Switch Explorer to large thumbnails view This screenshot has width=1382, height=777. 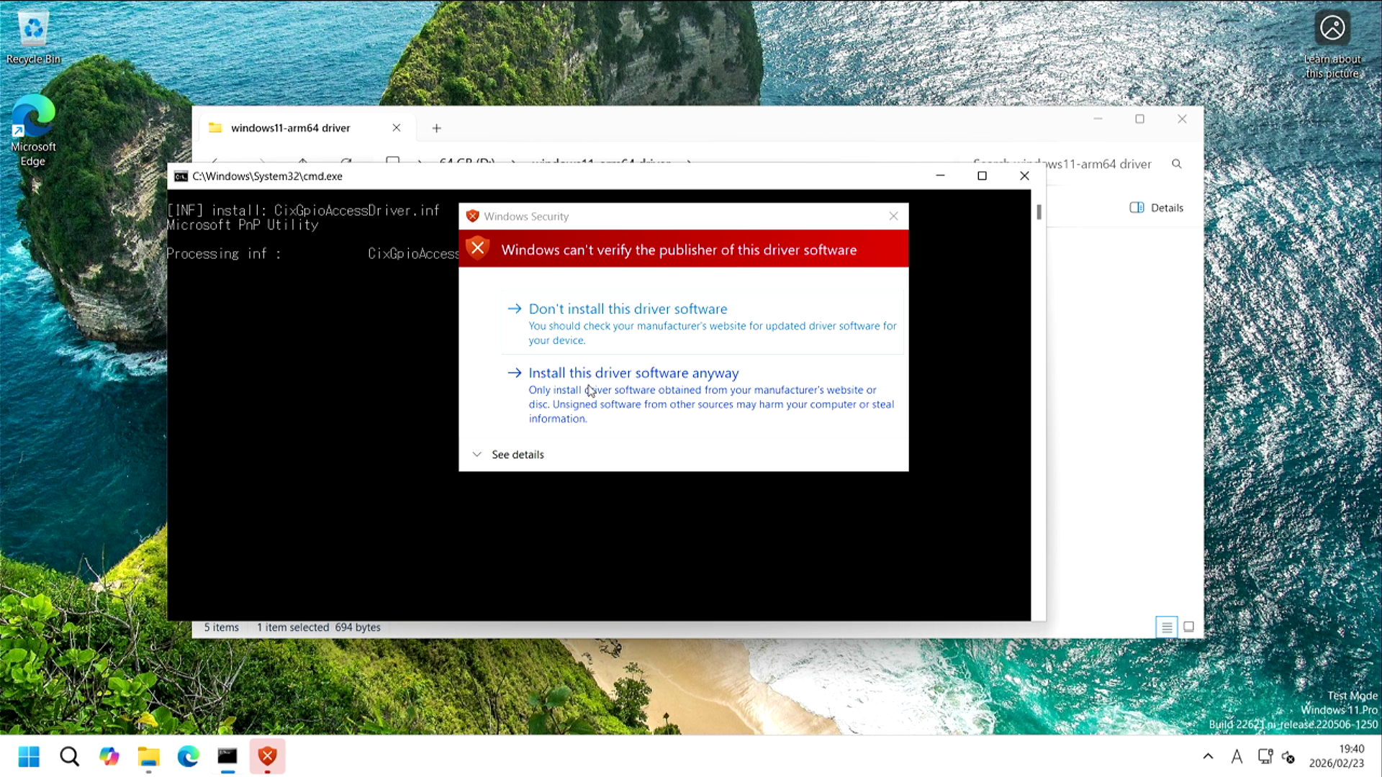click(x=1188, y=627)
